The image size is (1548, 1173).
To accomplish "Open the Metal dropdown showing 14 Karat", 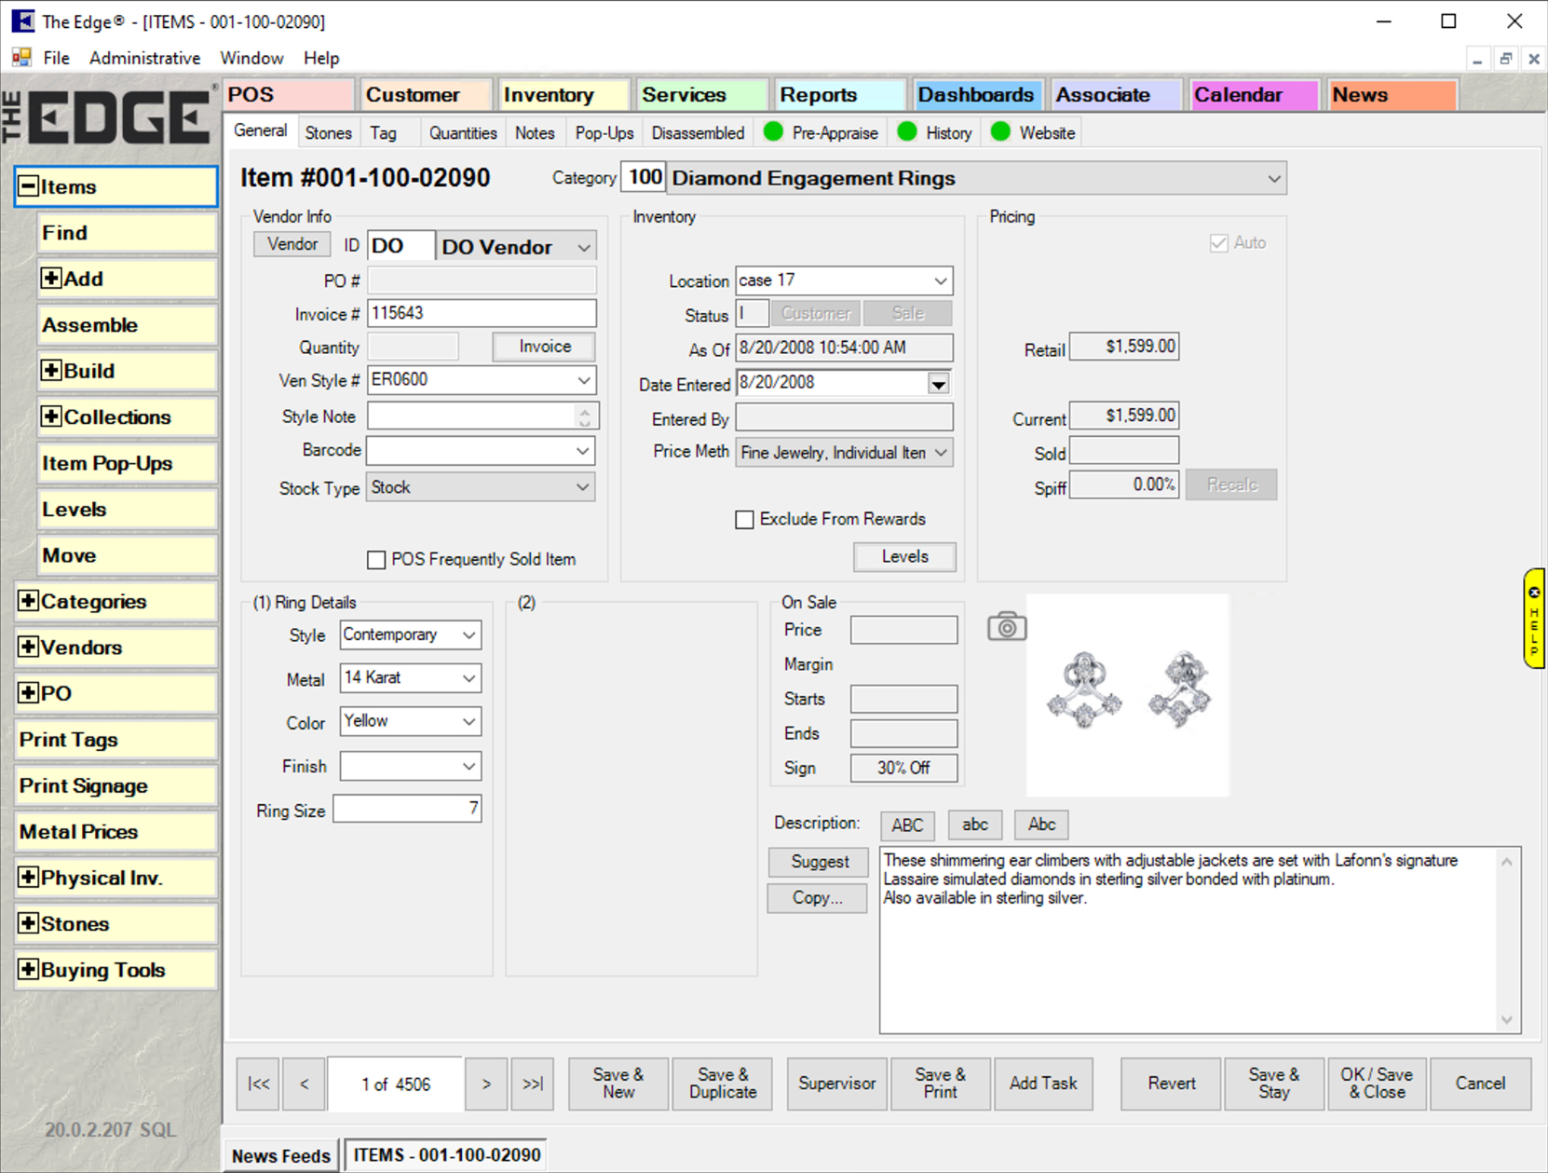I will pos(468,678).
